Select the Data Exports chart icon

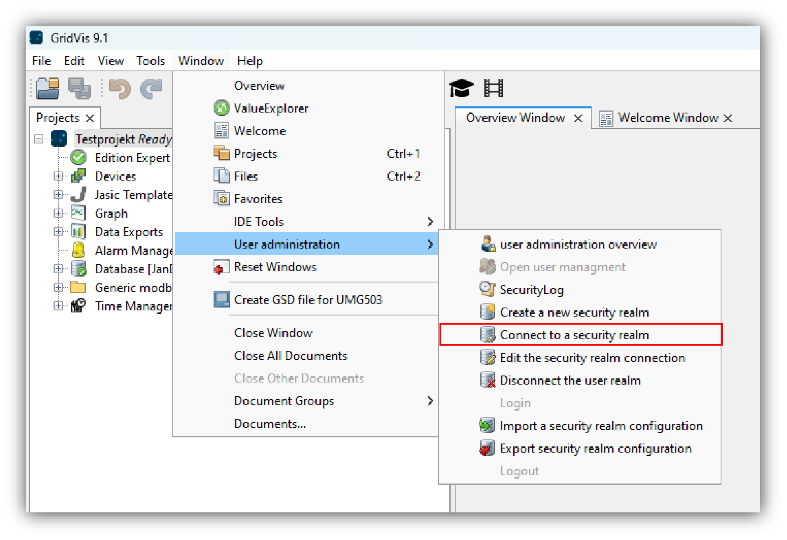pos(78,232)
